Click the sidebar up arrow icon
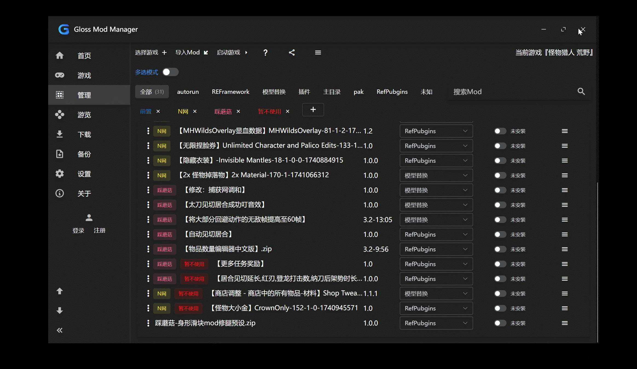 [60, 291]
